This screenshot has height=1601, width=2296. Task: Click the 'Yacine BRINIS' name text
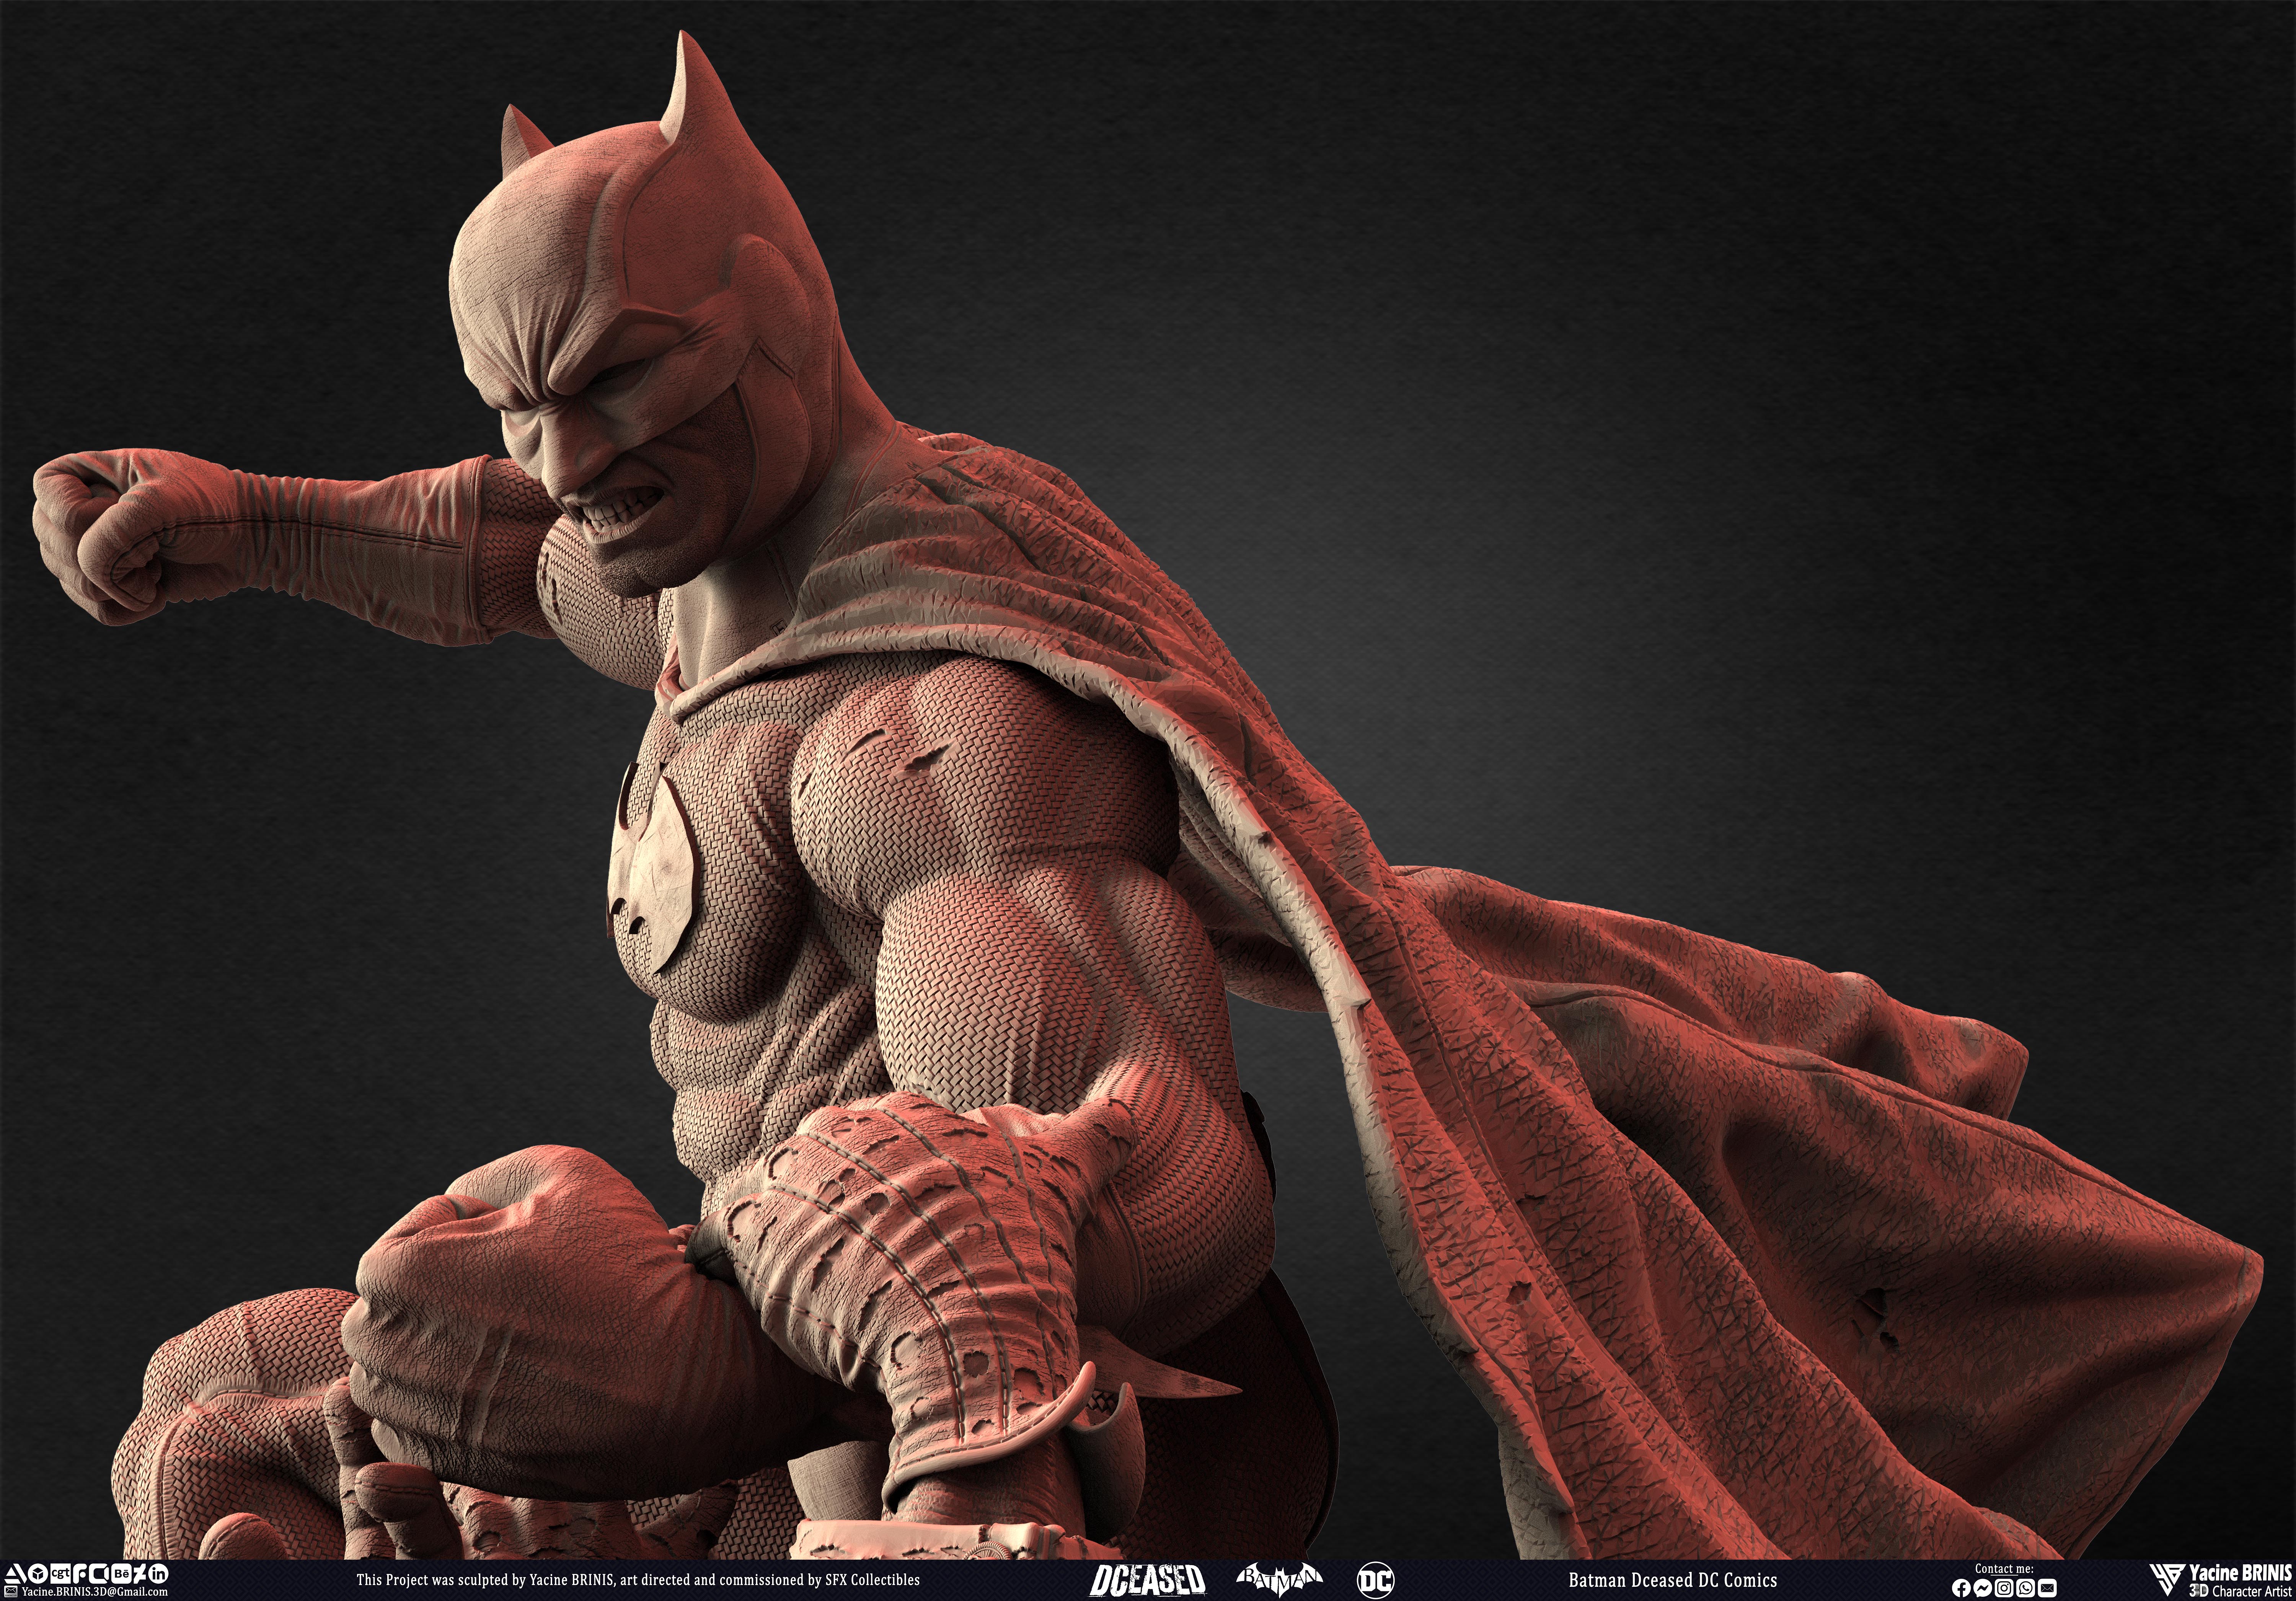tap(2240, 1573)
